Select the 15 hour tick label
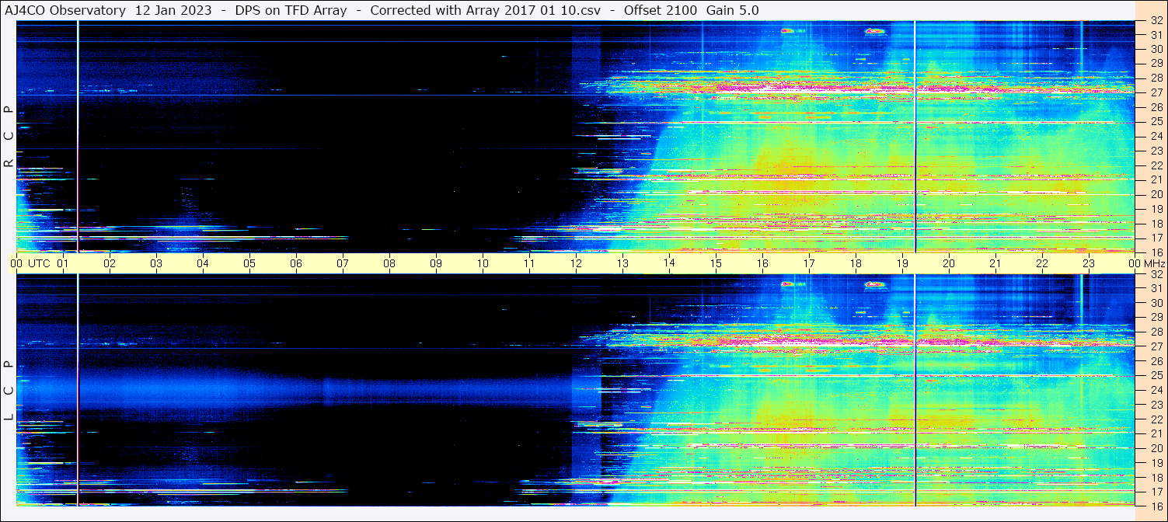 click(716, 263)
